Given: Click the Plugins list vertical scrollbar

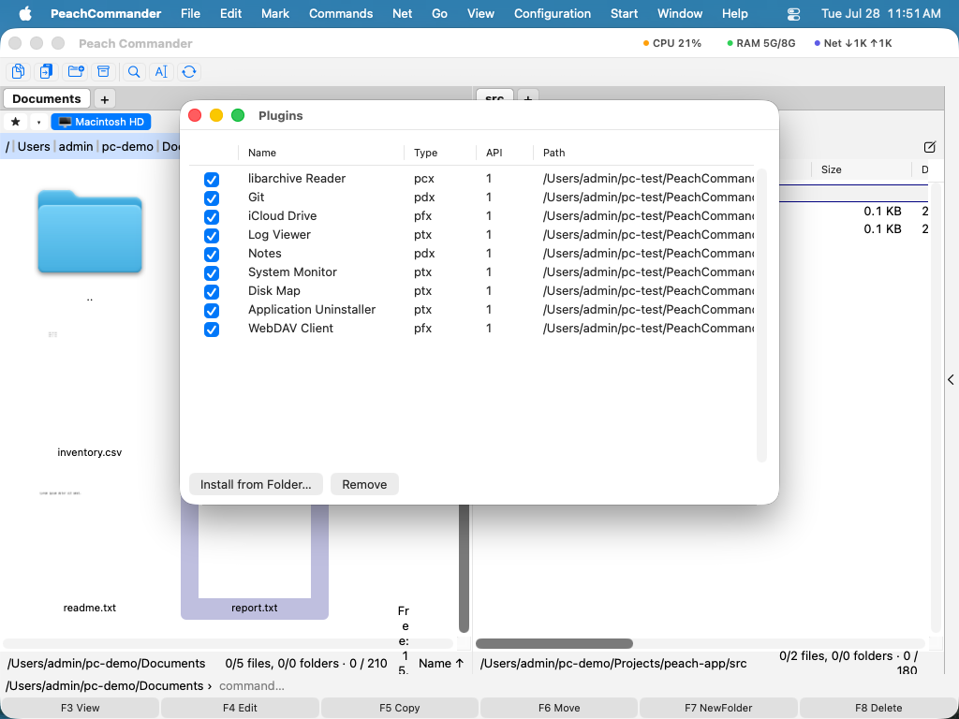Looking at the screenshot, I should coord(761,315).
